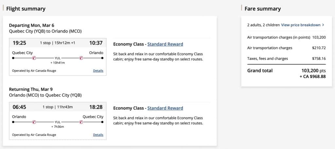This screenshot has width=335, height=149.
Task: Click the Orlando origin dot on the returning timeline
Action: pos(13,122)
